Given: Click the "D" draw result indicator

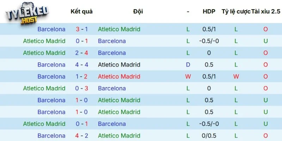Looking at the screenshot, I should point(188,65).
